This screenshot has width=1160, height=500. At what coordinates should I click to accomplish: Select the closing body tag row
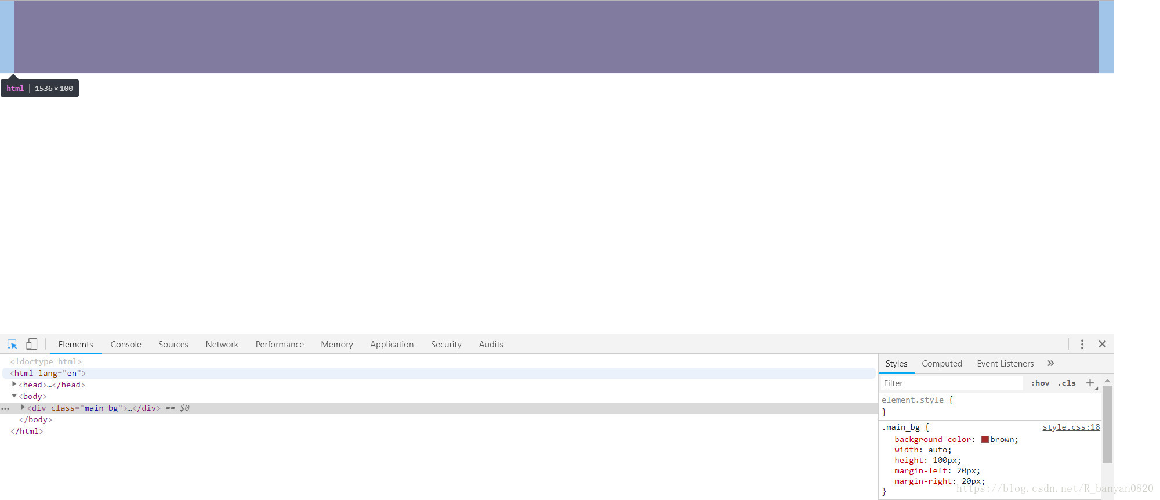(x=35, y=419)
